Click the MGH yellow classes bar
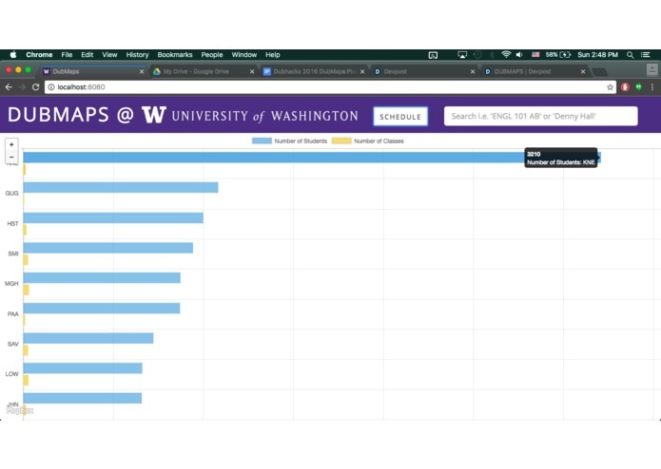 pyautogui.click(x=26, y=290)
